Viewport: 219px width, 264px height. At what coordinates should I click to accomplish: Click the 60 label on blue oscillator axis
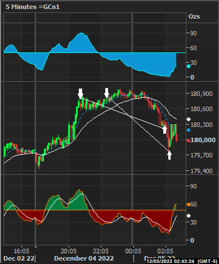(x=193, y=48)
